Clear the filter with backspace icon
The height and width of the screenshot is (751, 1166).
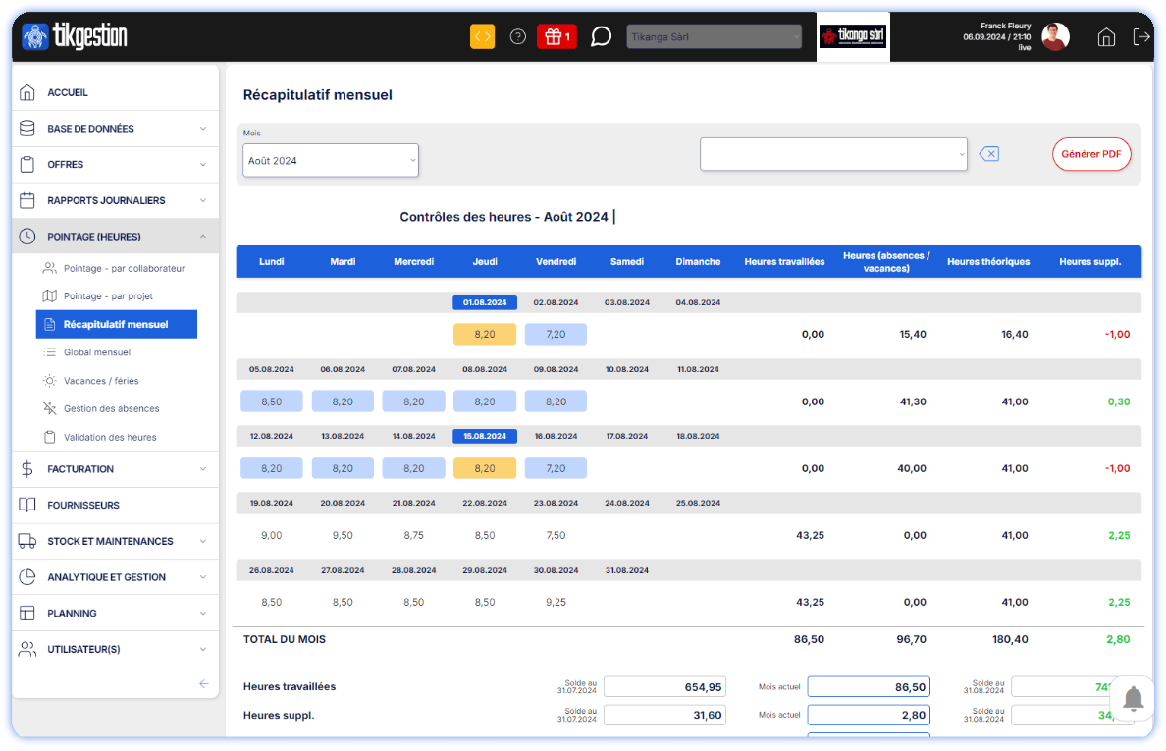pyautogui.click(x=989, y=154)
